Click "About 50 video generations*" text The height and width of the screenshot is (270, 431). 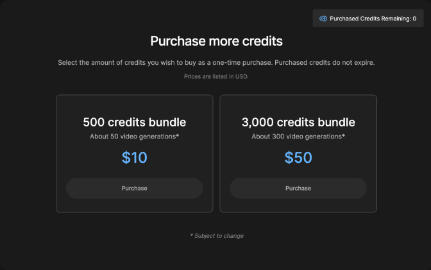(133, 137)
